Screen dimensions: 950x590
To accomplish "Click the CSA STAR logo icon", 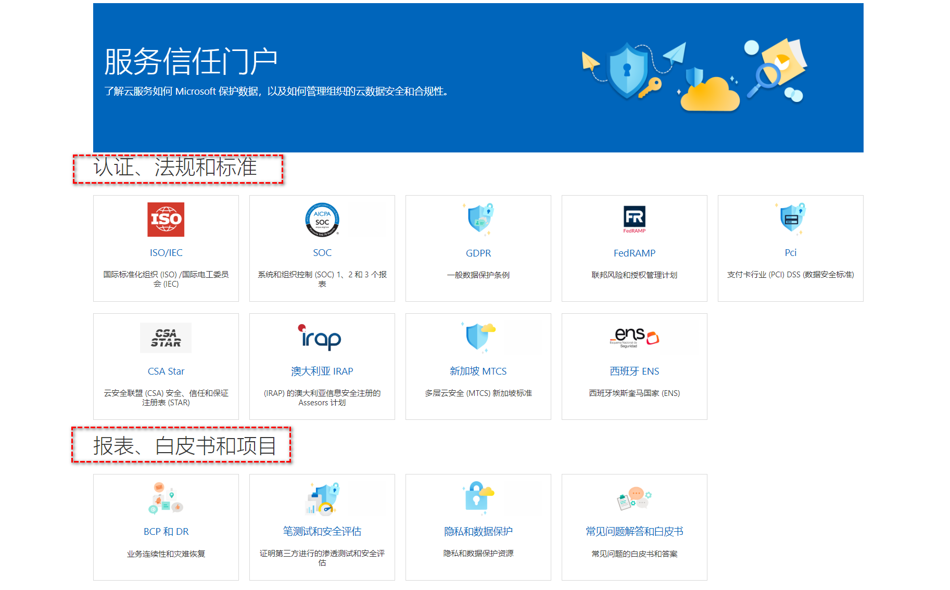I will tap(166, 338).
